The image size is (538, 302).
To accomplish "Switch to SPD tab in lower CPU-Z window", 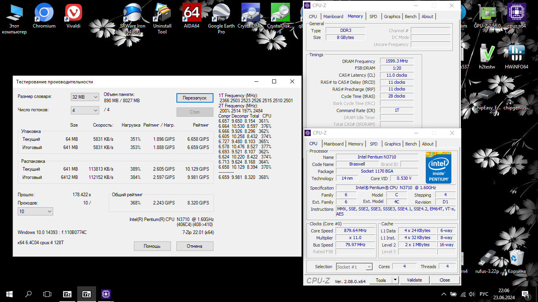I will 374,144.
